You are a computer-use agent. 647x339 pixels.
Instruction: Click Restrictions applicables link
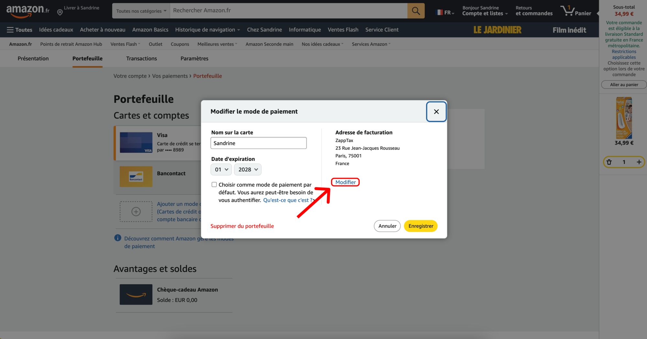coord(624,54)
